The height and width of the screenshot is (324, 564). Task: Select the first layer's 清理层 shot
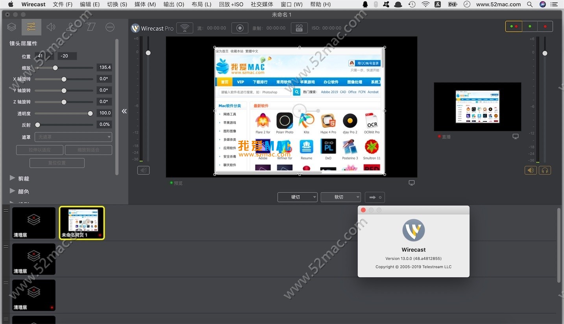pos(34,223)
